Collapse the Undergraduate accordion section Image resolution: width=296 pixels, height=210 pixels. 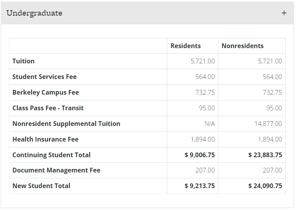34,13
